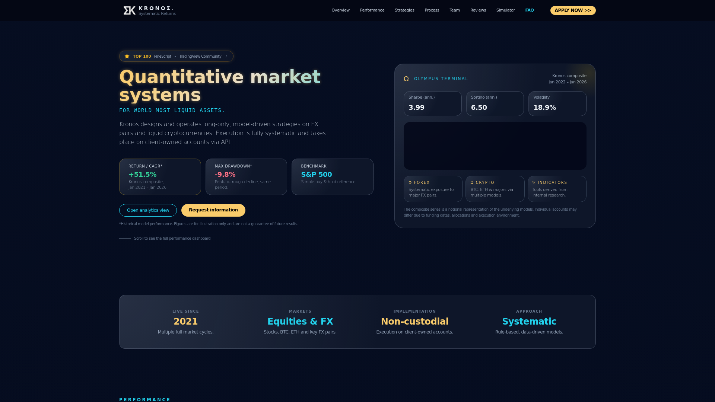The width and height of the screenshot is (715, 402).
Task: Click the Non-custodial implementation value
Action: pos(414,322)
